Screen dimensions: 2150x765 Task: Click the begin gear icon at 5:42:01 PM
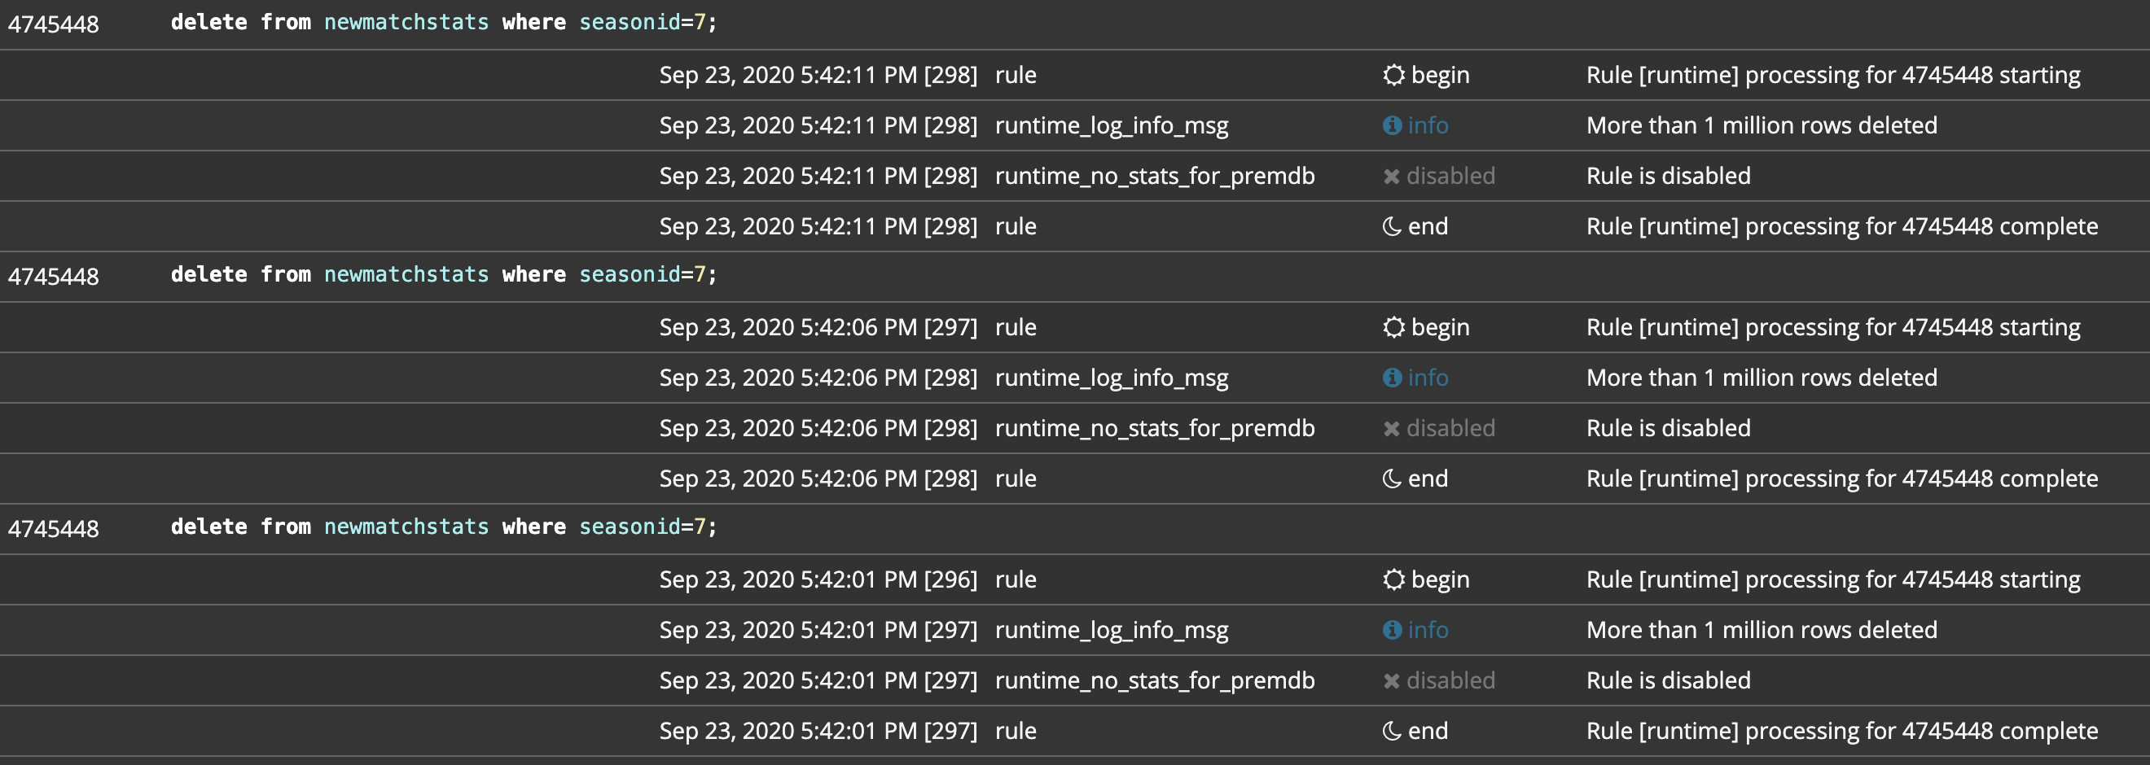tap(1393, 579)
